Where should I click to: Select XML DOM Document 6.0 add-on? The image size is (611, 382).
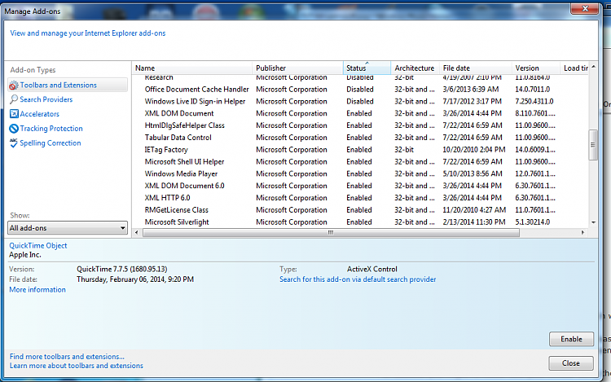pyautogui.click(x=360, y=186)
